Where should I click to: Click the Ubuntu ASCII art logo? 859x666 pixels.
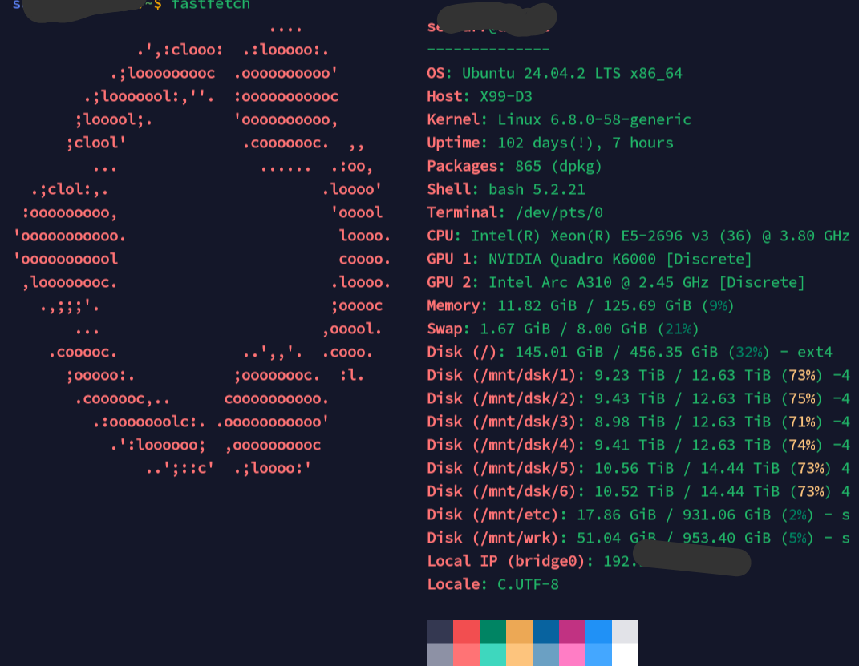pos(201,248)
